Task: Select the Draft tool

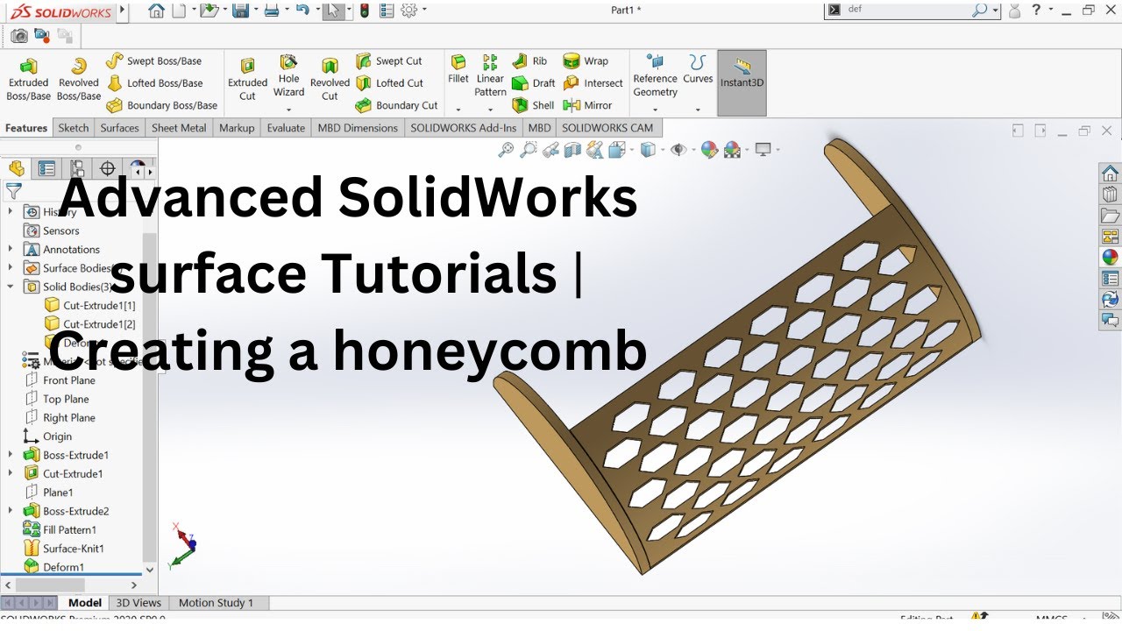Action: coord(534,83)
